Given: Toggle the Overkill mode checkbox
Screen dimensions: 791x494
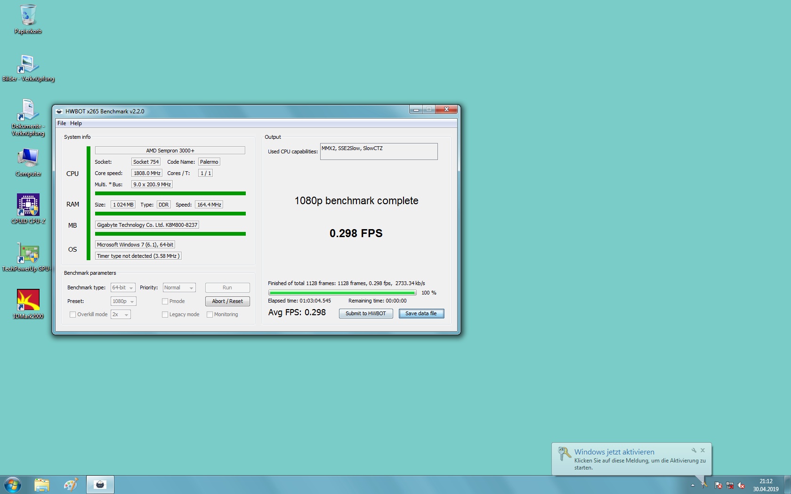Looking at the screenshot, I should (x=73, y=314).
